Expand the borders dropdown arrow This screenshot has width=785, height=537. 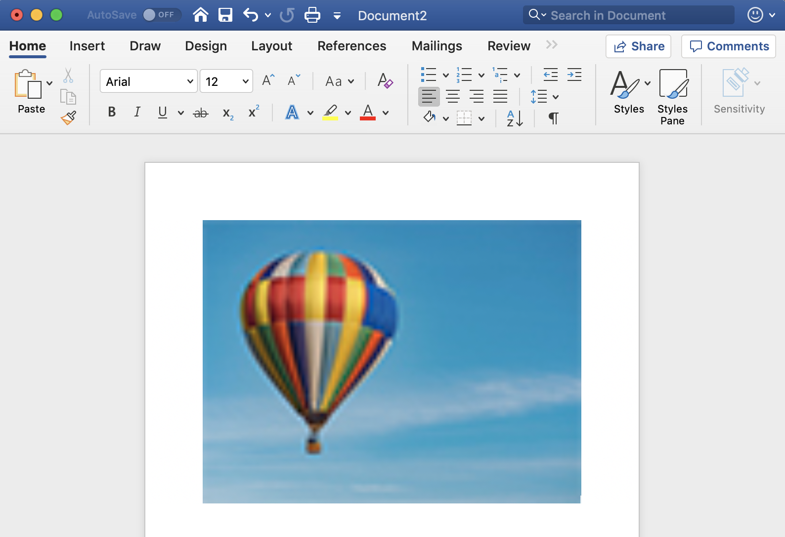point(481,118)
